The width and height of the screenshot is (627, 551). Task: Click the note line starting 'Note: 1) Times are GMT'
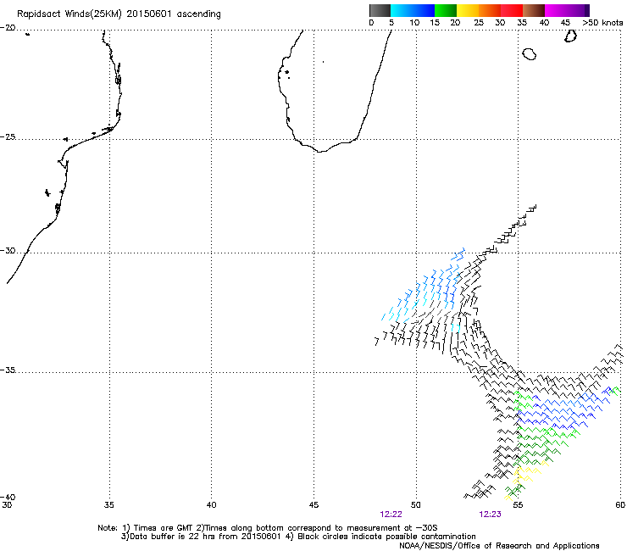click(x=268, y=528)
